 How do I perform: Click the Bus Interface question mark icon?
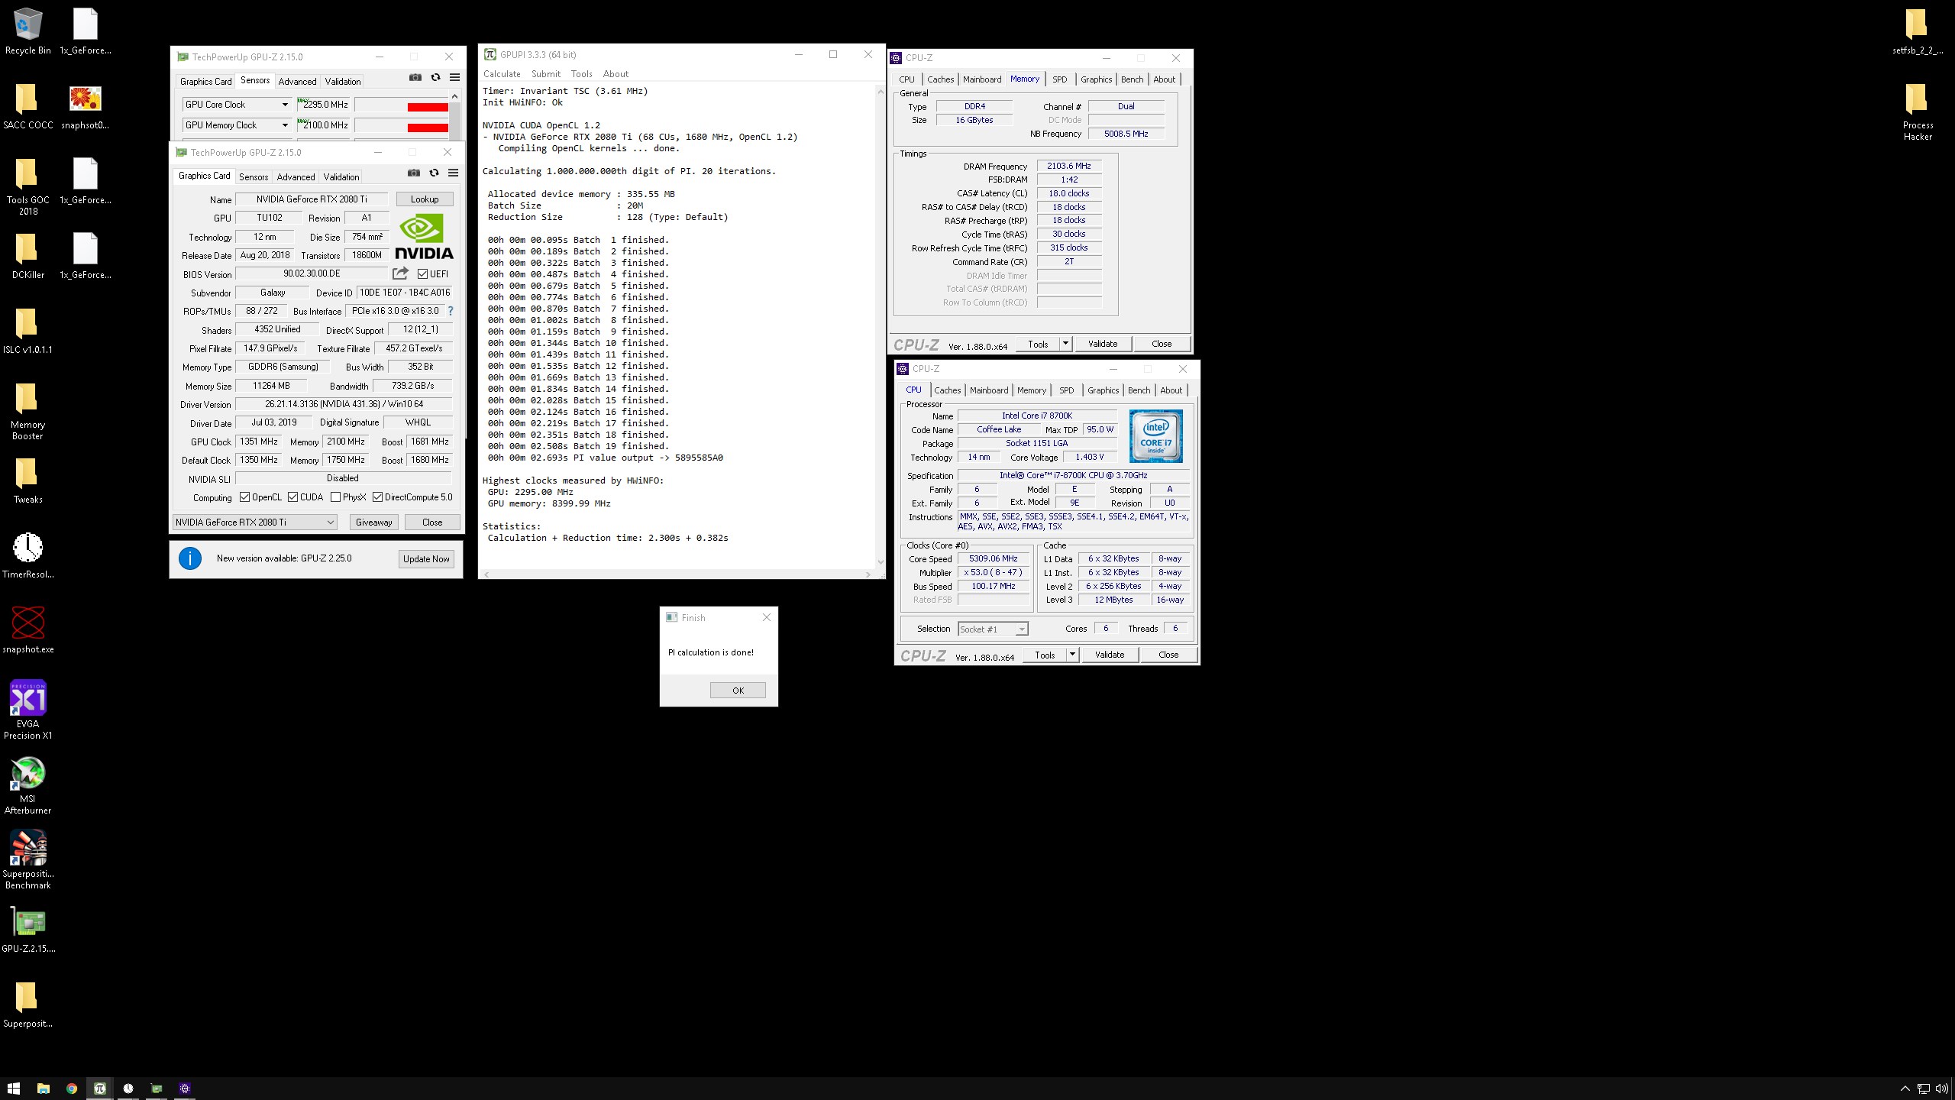pos(451,311)
